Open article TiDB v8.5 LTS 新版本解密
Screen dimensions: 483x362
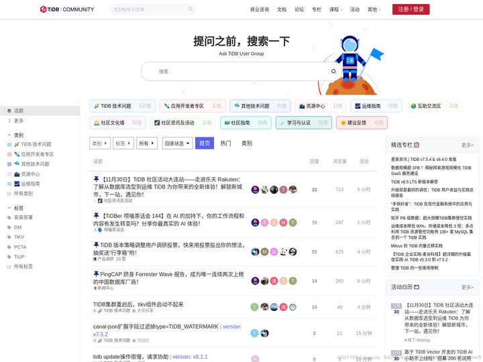(415, 182)
